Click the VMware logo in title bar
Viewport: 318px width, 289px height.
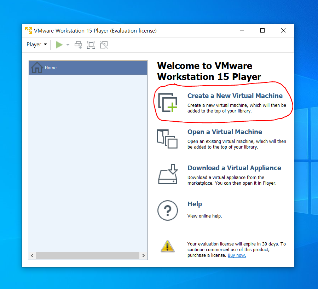coord(29,30)
